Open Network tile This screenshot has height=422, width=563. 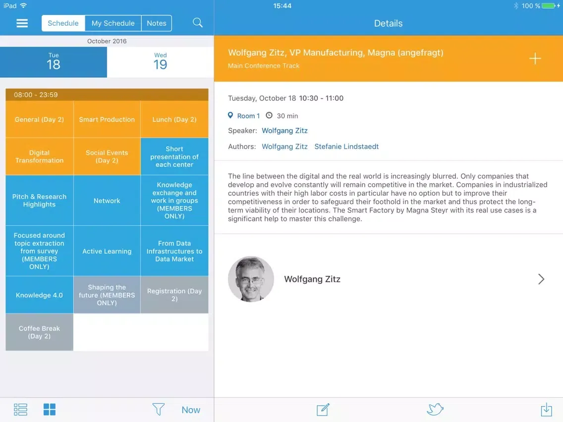pos(107,201)
